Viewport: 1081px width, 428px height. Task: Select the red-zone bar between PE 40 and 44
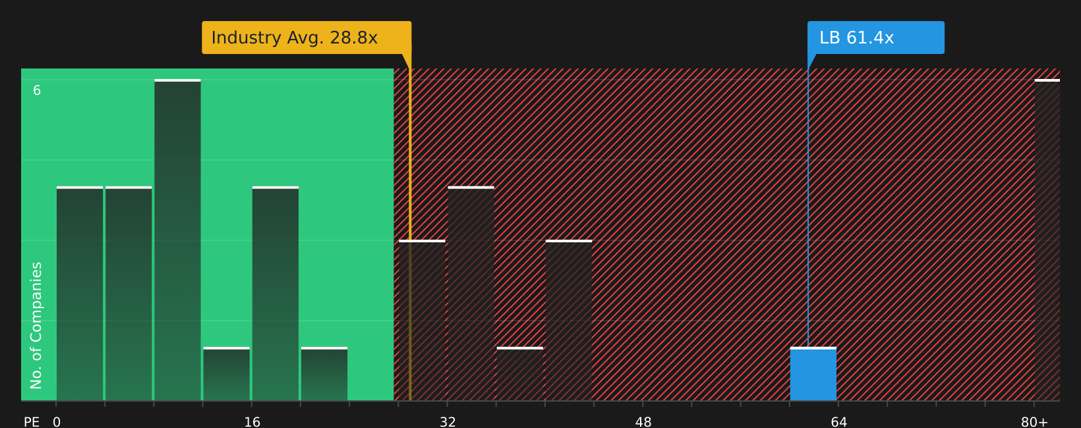click(x=569, y=321)
